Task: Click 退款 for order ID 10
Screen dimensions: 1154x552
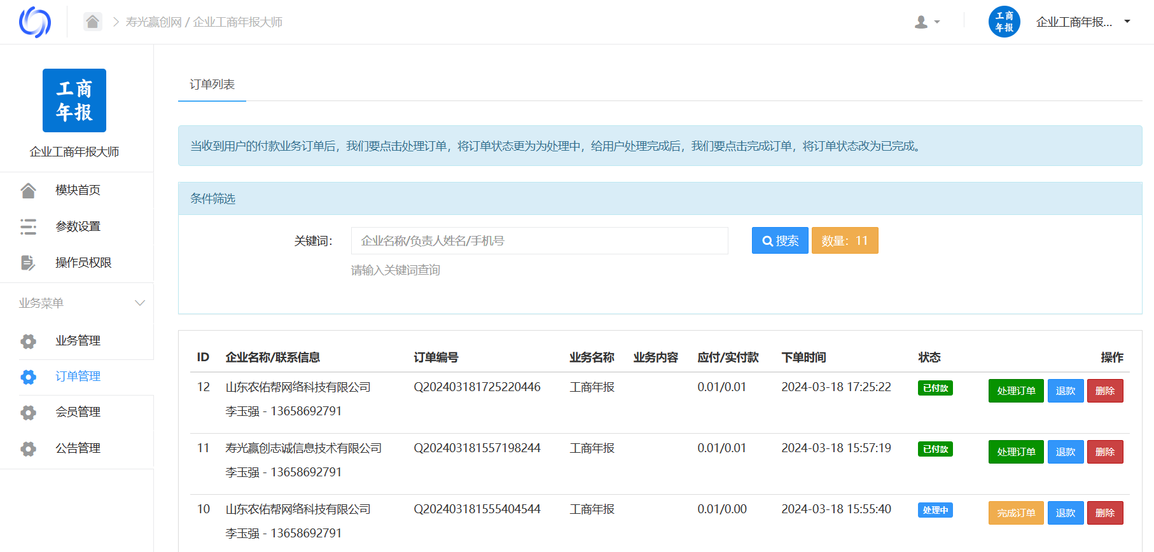Action: (1066, 513)
